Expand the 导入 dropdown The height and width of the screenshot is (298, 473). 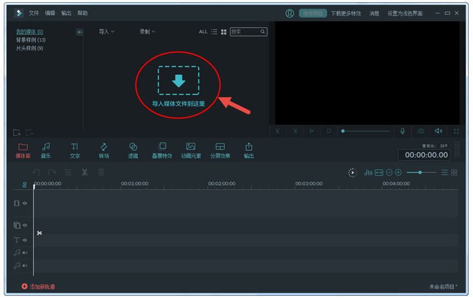coord(107,31)
